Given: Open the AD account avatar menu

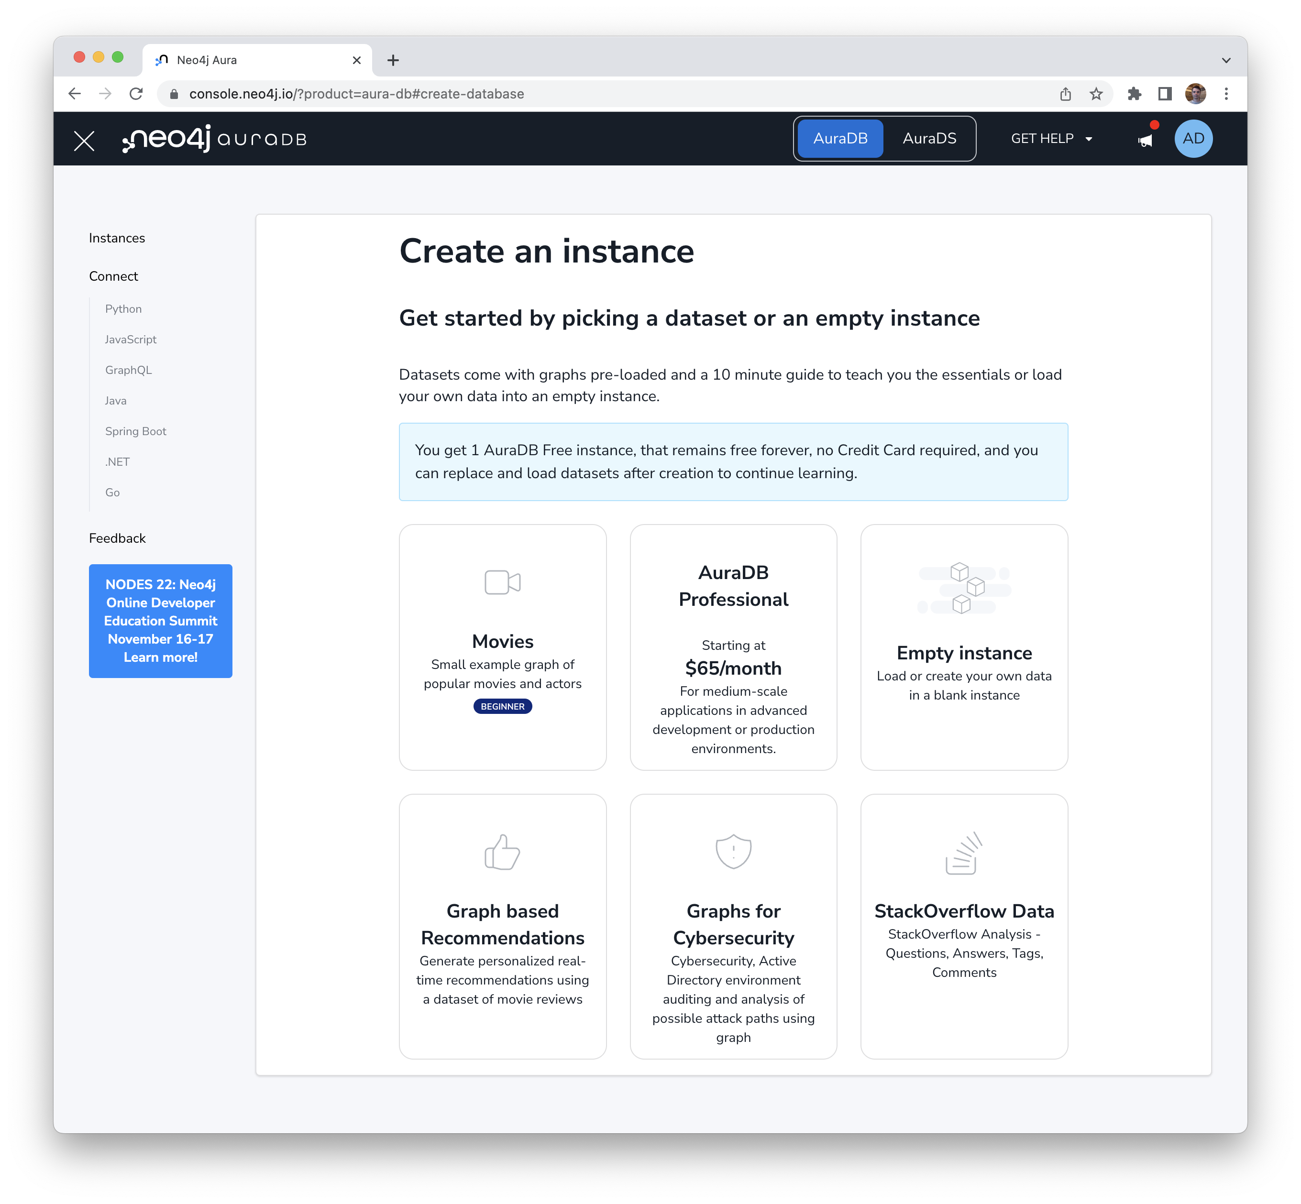Looking at the screenshot, I should tap(1193, 138).
